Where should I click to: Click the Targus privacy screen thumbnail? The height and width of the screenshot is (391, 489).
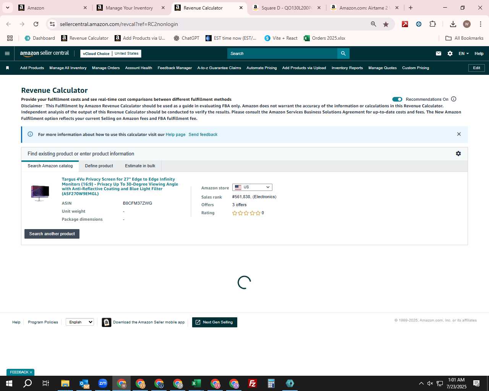click(x=40, y=193)
